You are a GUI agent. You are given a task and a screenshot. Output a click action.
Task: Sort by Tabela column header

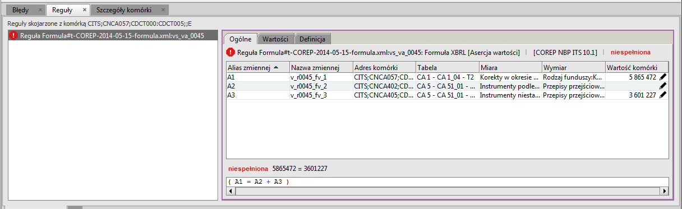[x=447, y=67]
